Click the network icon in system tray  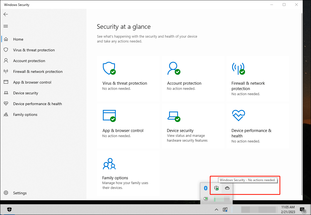click(225, 209)
